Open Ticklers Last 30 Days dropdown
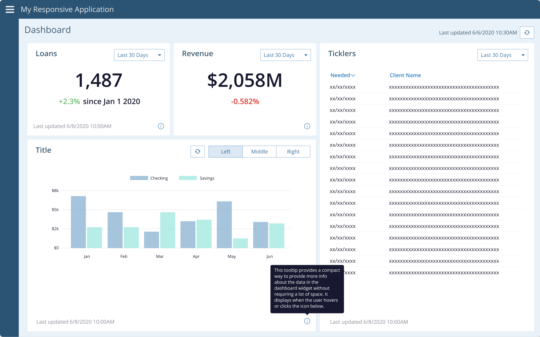 [503, 55]
